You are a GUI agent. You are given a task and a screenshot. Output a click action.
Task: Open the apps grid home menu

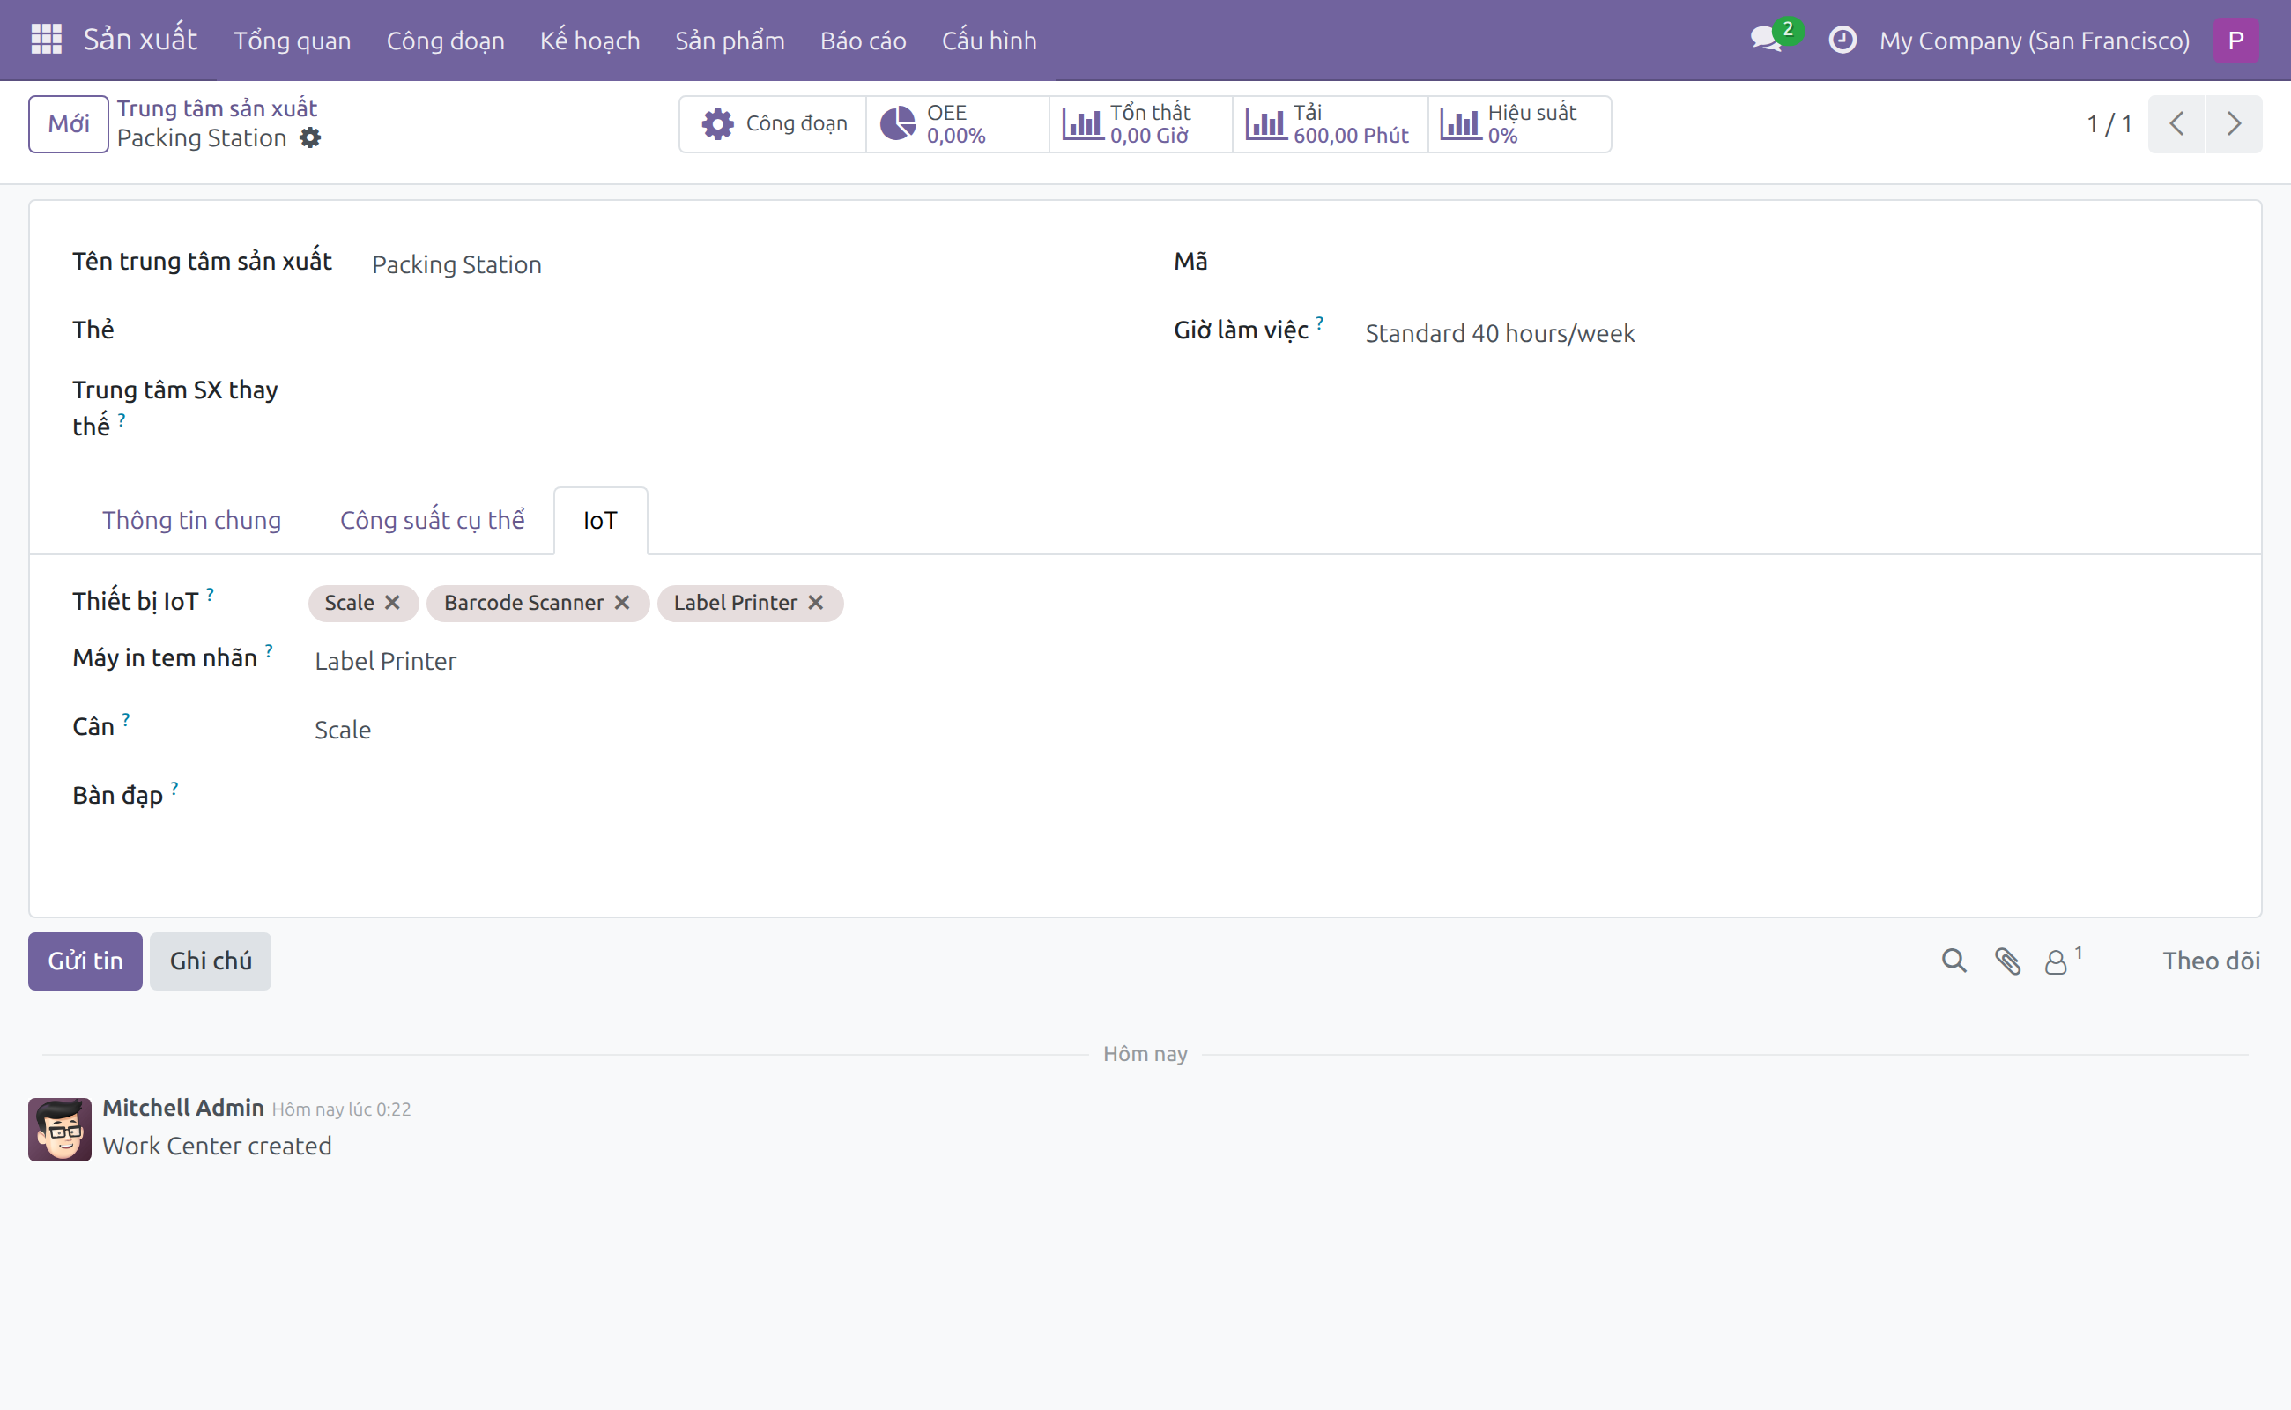46,41
